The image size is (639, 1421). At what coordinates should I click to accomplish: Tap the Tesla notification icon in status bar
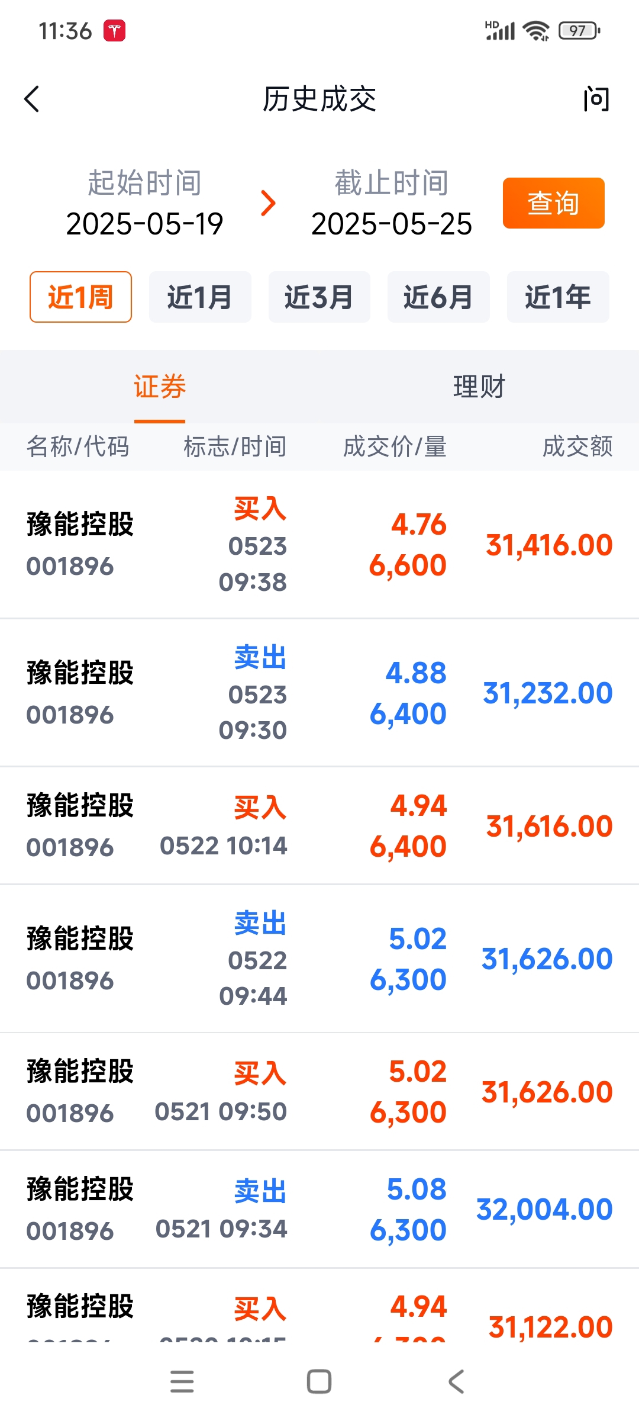click(115, 30)
